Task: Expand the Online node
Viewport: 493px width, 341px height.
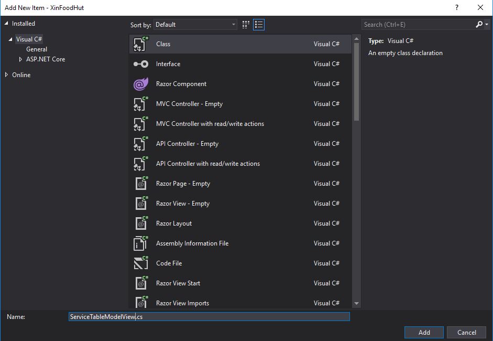Action: point(6,74)
